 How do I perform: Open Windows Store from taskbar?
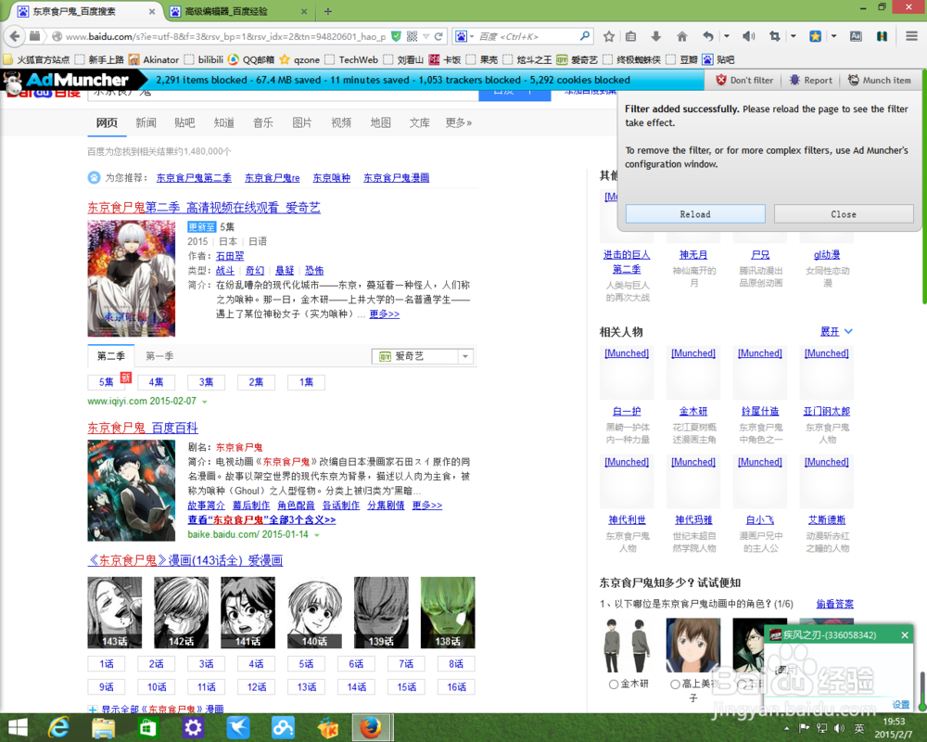pyautogui.click(x=147, y=727)
